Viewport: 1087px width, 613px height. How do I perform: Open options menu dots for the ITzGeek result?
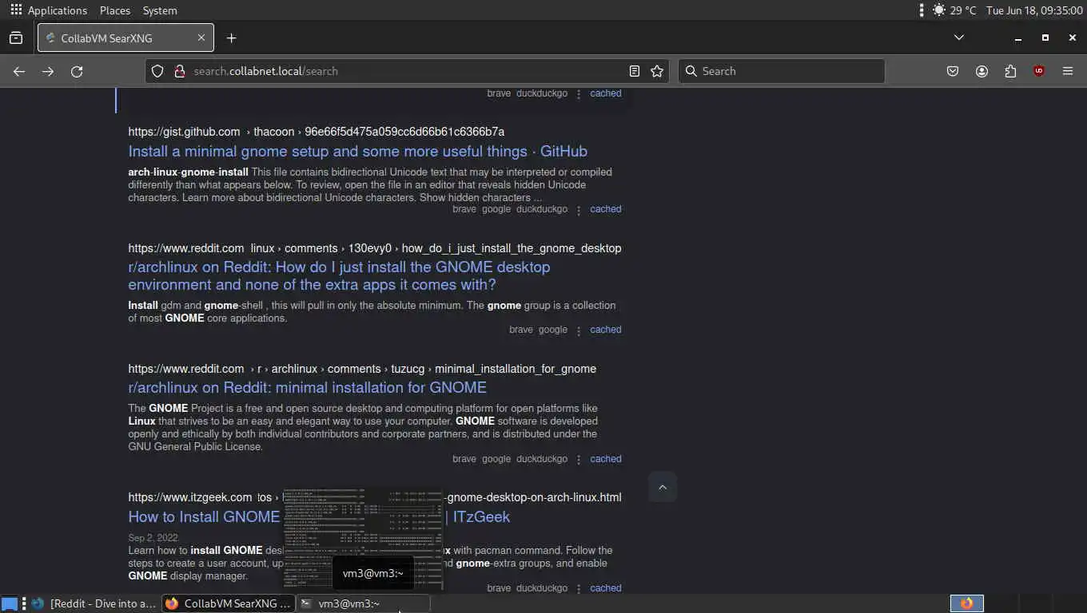point(579,589)
